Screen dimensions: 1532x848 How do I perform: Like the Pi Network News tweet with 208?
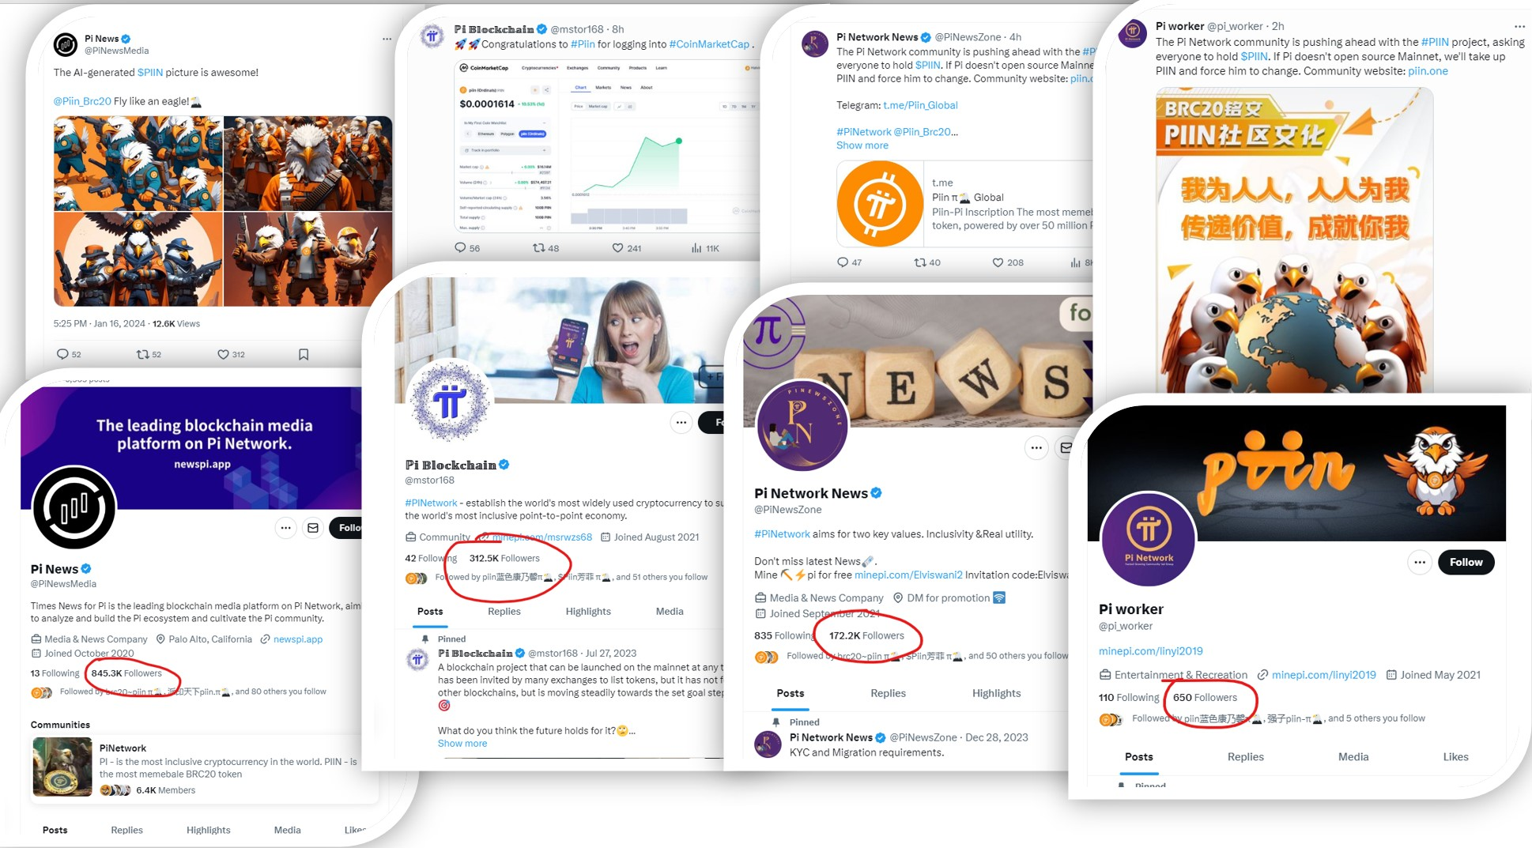(x=998, y=262)
